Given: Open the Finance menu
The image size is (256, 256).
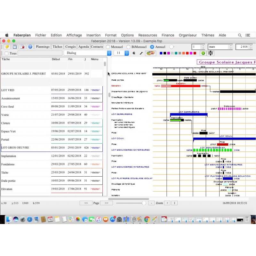Looking at the screenshot, I should point(168,35).
